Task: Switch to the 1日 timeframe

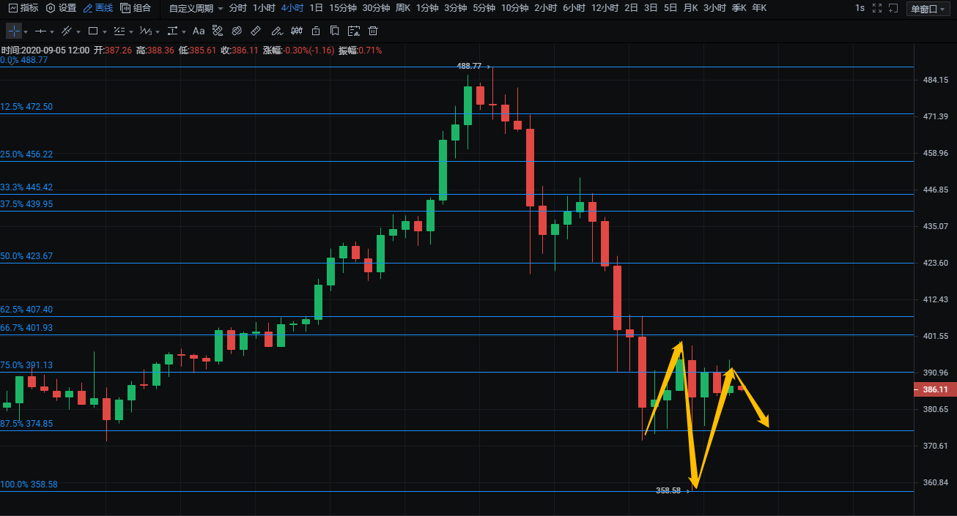Action: coord(316,8)
